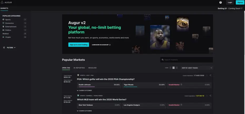Open the help question mark icon
Screen dimensions: 245x114
pyautogui.click(x=221, y=2)
